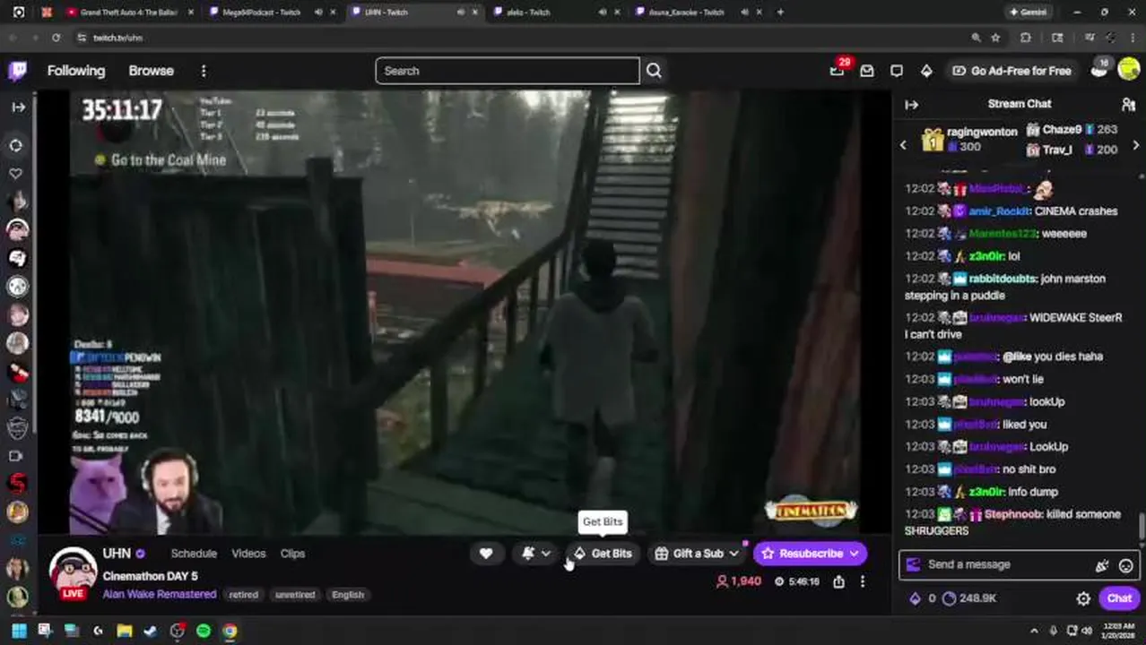Click the address bar URL twitch.tv/uhn
Viewport: 1146px width, 645px height.
[117, 38]
